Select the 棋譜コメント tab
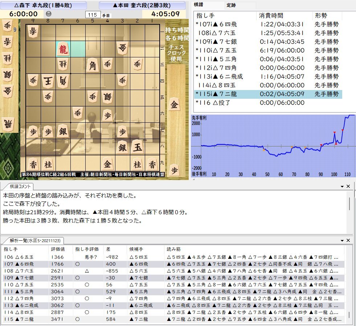 20,187
